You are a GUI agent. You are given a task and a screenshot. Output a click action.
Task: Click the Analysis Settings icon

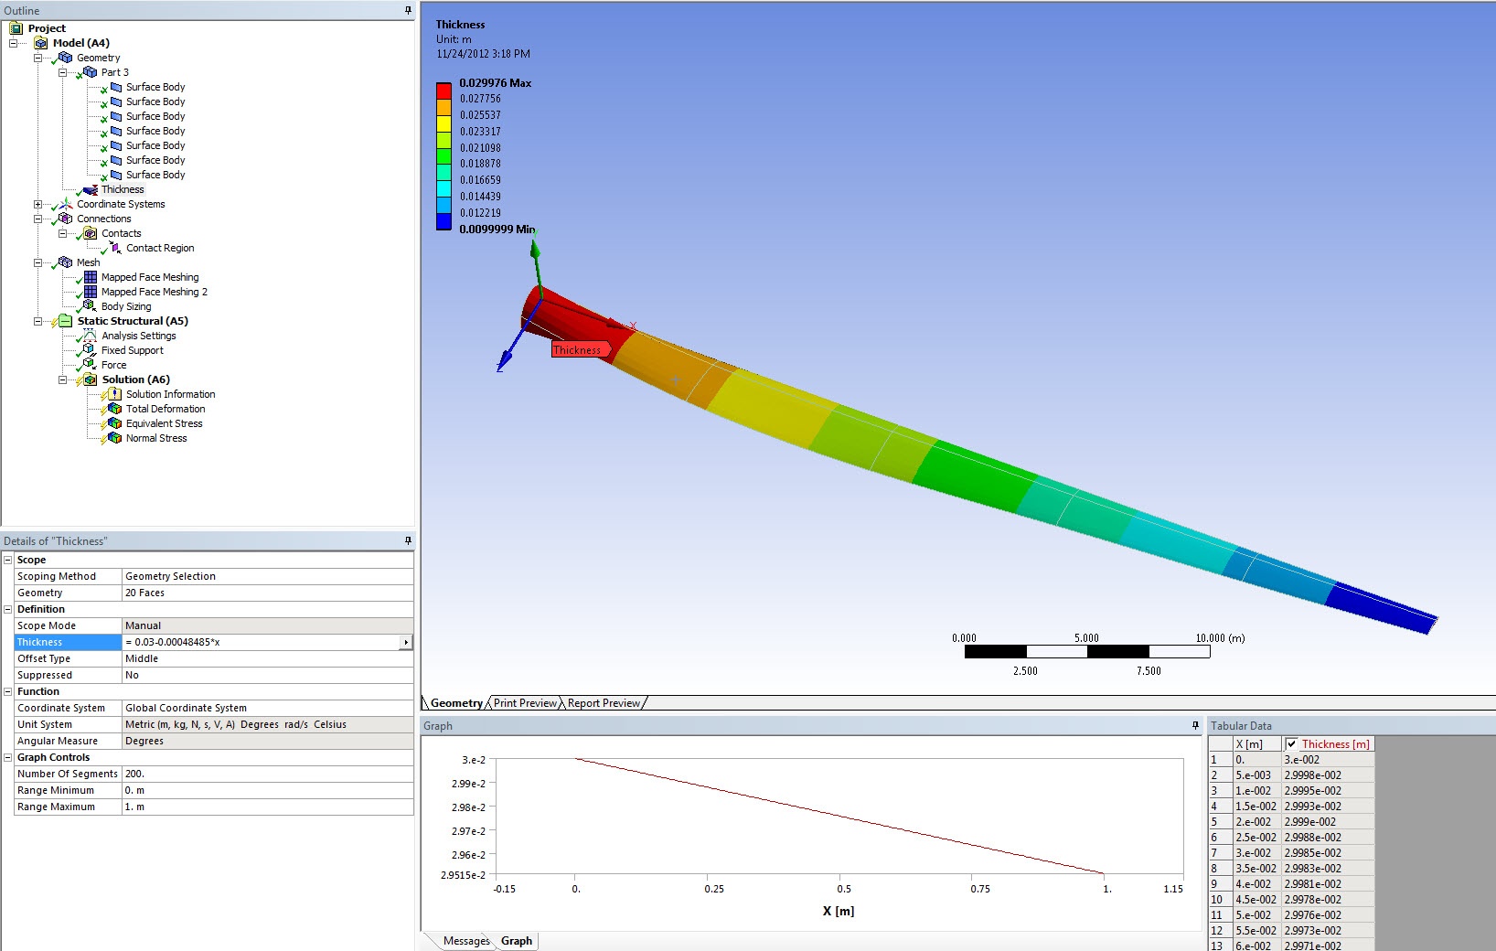click(x=91, y=336)
